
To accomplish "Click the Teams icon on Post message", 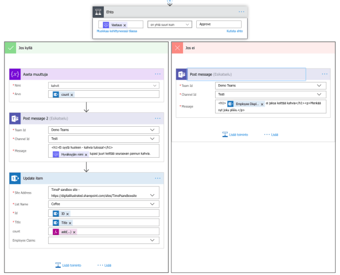I will pyautogui.click(x=182, y=74).
